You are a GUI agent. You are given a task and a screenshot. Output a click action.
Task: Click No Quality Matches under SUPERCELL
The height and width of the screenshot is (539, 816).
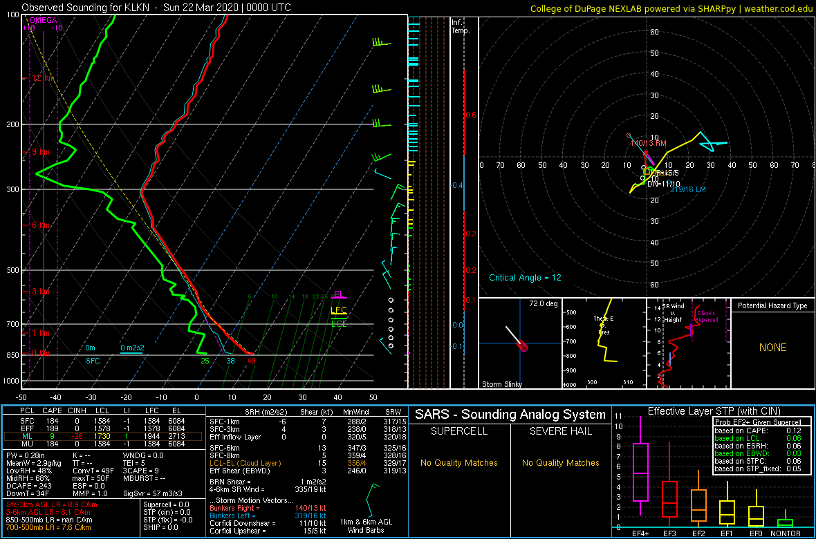point(459,462)
